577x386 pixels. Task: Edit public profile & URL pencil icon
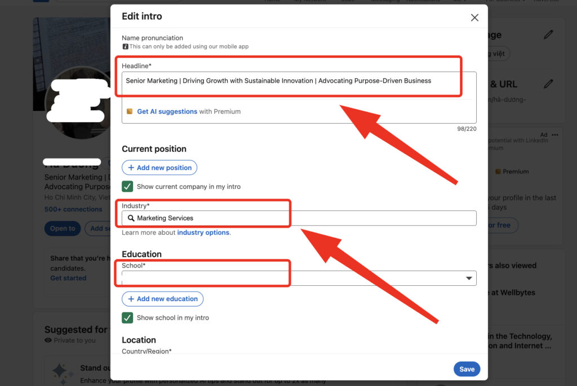548,84
